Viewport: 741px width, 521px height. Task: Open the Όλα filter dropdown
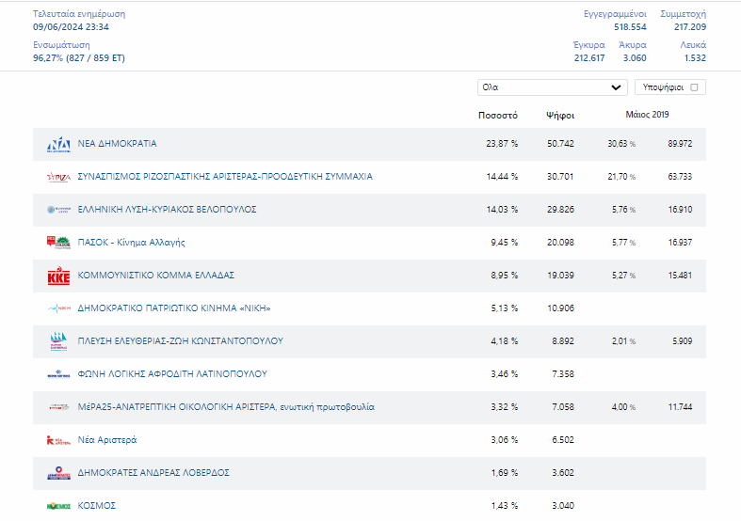coord(552,87)
